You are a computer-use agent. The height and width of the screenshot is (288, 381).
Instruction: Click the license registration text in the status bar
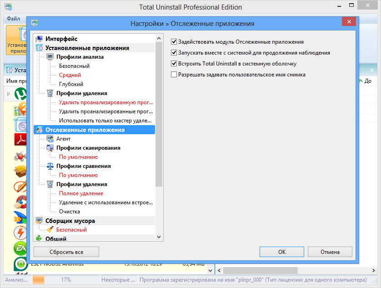point(253,280)
